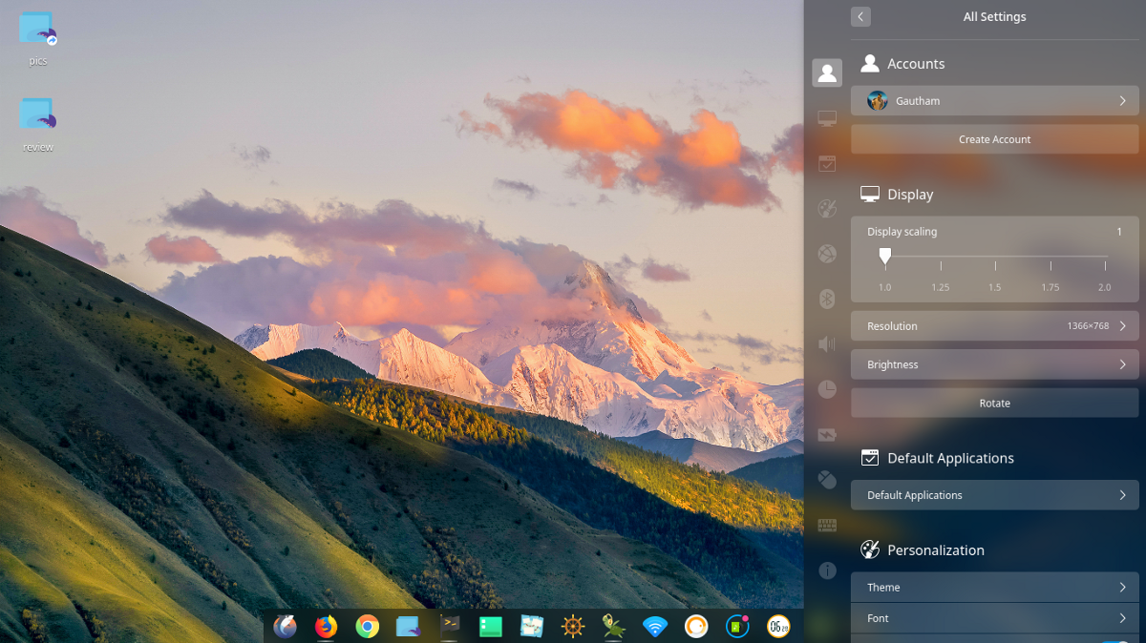
Task: Expand the Gautham account row
Action: pyautogui.click(x=994, y=101)
